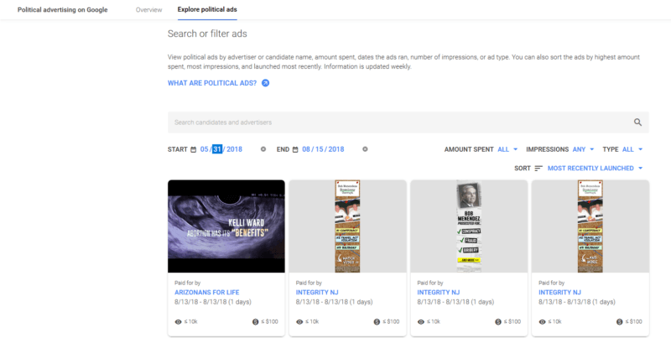Click the IMPRESSIONS label
This screenshot has width=671, height=338.
(548, 149)
